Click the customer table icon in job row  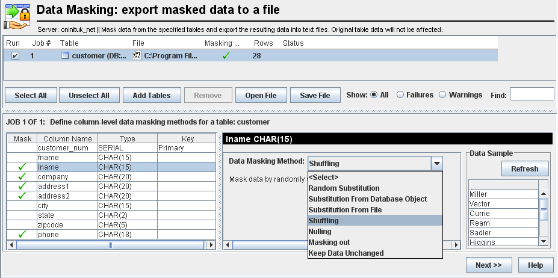65,55
